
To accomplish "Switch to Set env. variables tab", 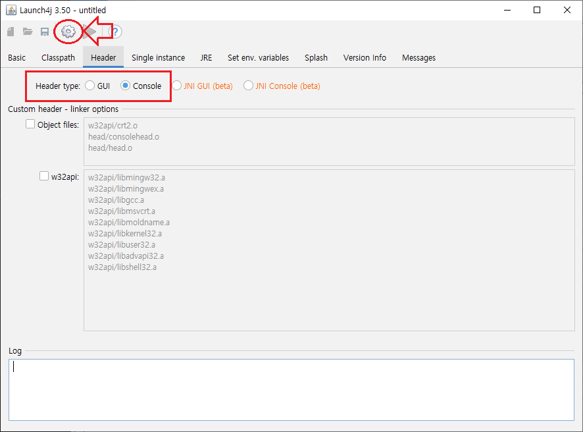I will [x=258, y=58].
